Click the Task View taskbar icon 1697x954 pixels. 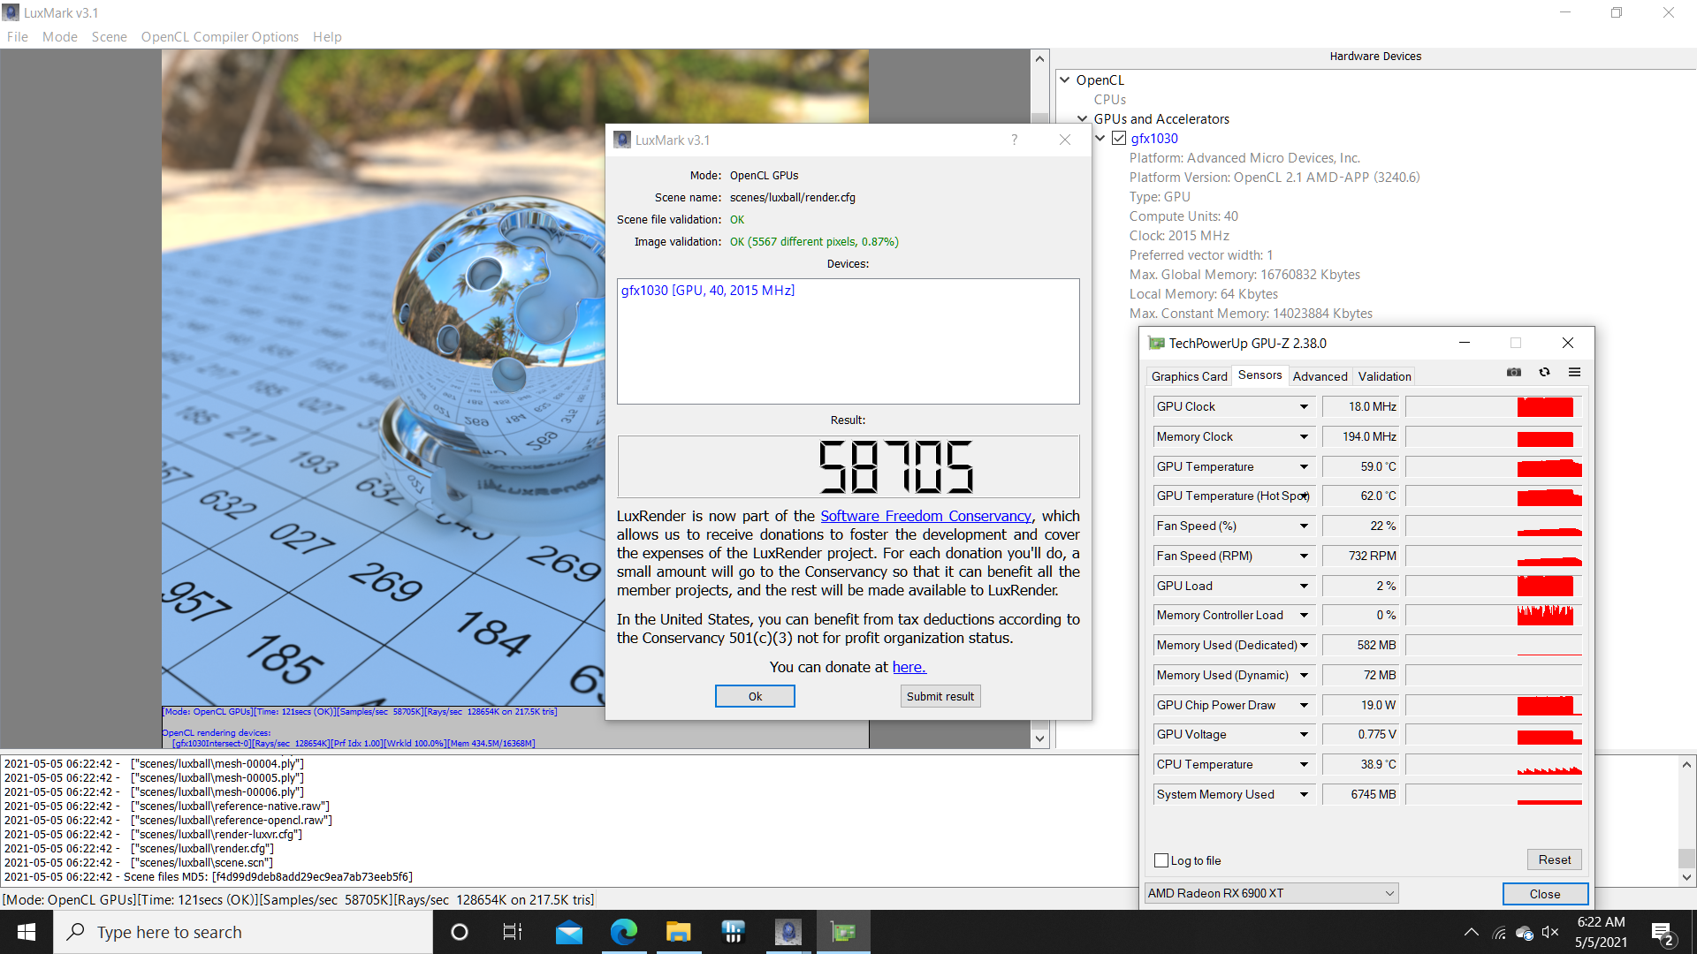click(513, 932)
